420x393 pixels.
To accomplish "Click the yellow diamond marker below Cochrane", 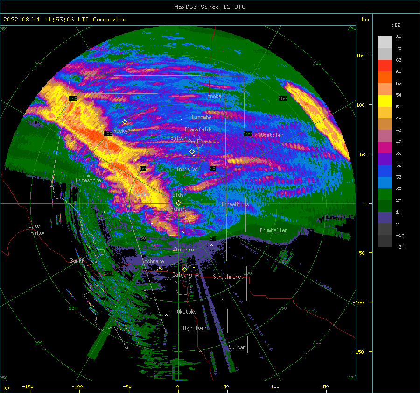I will pos(160,270).
